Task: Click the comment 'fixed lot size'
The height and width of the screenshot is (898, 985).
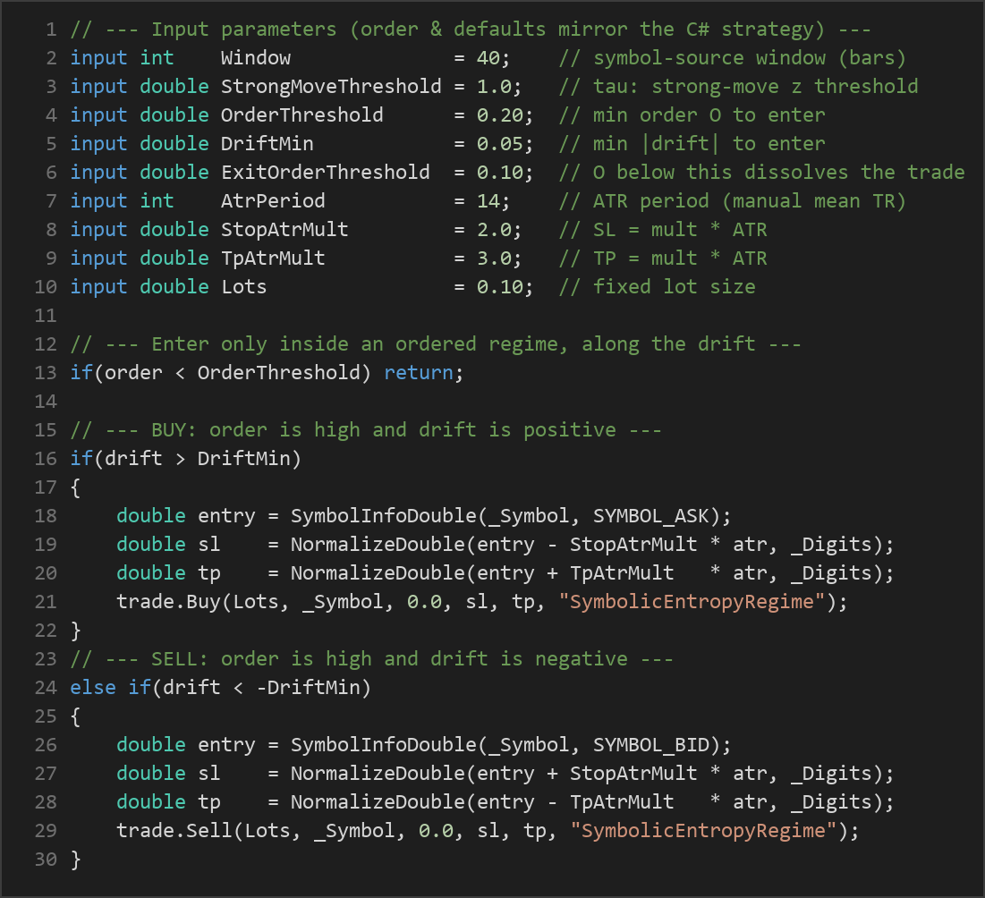Action: point(658,286)
